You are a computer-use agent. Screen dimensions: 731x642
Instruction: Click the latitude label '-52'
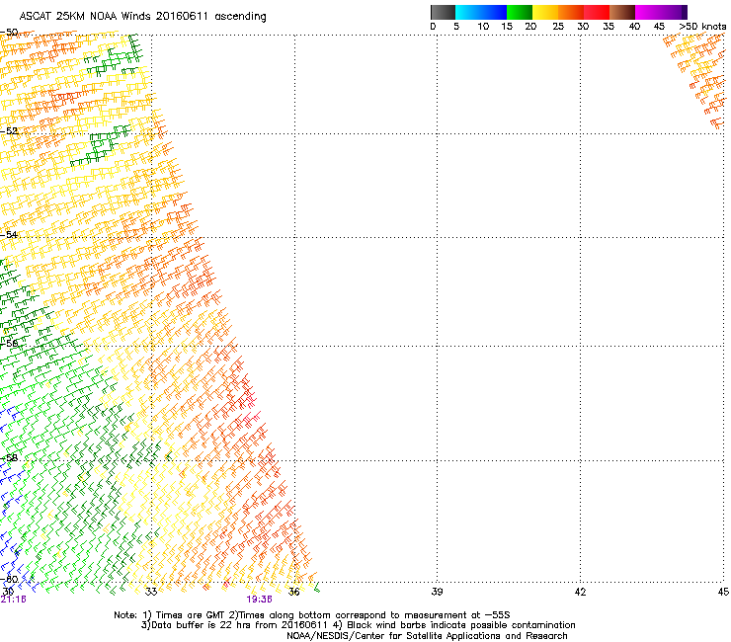click(9, 131)
